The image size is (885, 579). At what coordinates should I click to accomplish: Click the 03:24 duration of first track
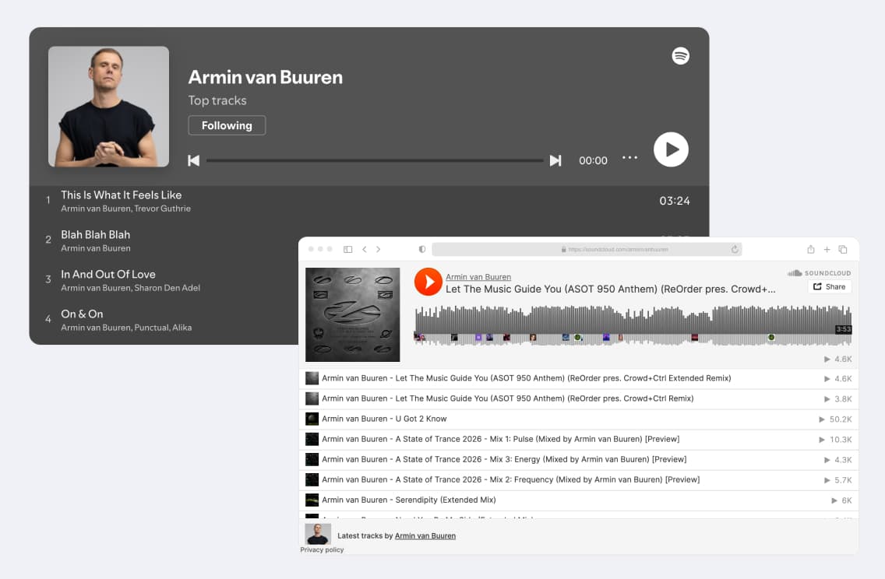coord(675,201)
